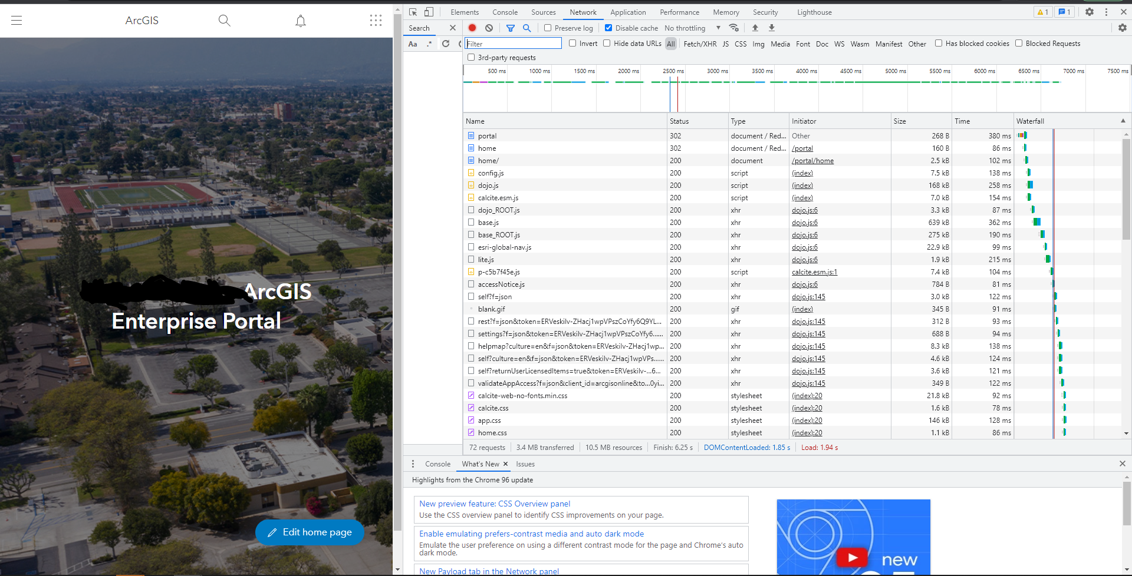This screenshot has width=1132, height=576.
Task: Close the bottom drawer panel
Action: 1122,464
